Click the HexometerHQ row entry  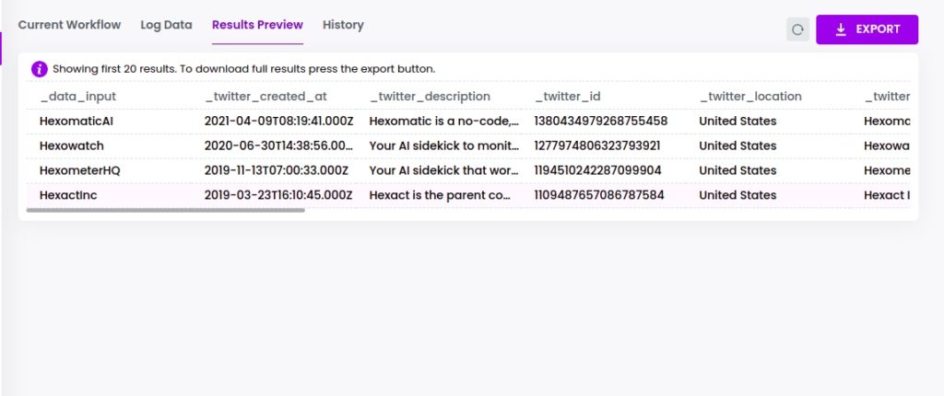(x=80, y=170)
